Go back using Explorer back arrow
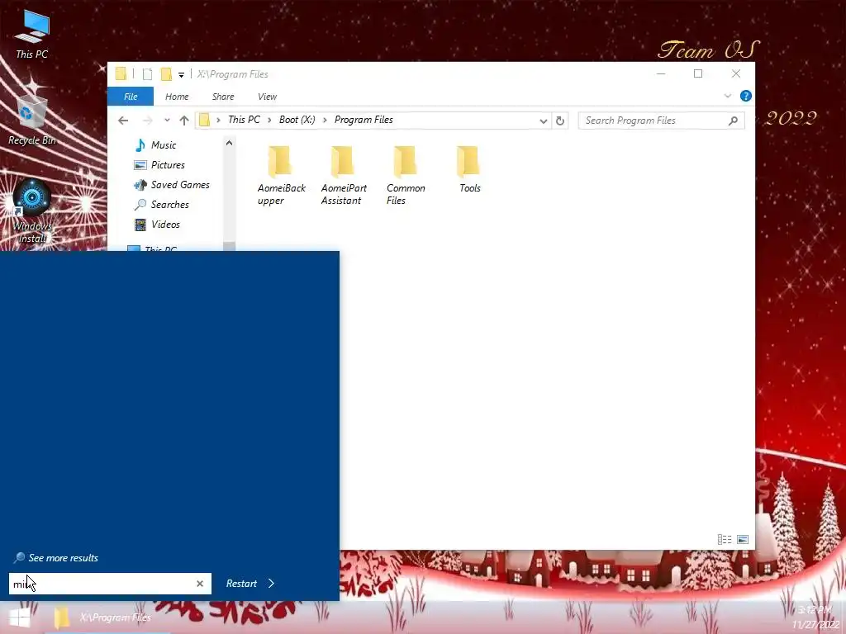This screenshot has height=634, width=846. (x=123, y=121)
